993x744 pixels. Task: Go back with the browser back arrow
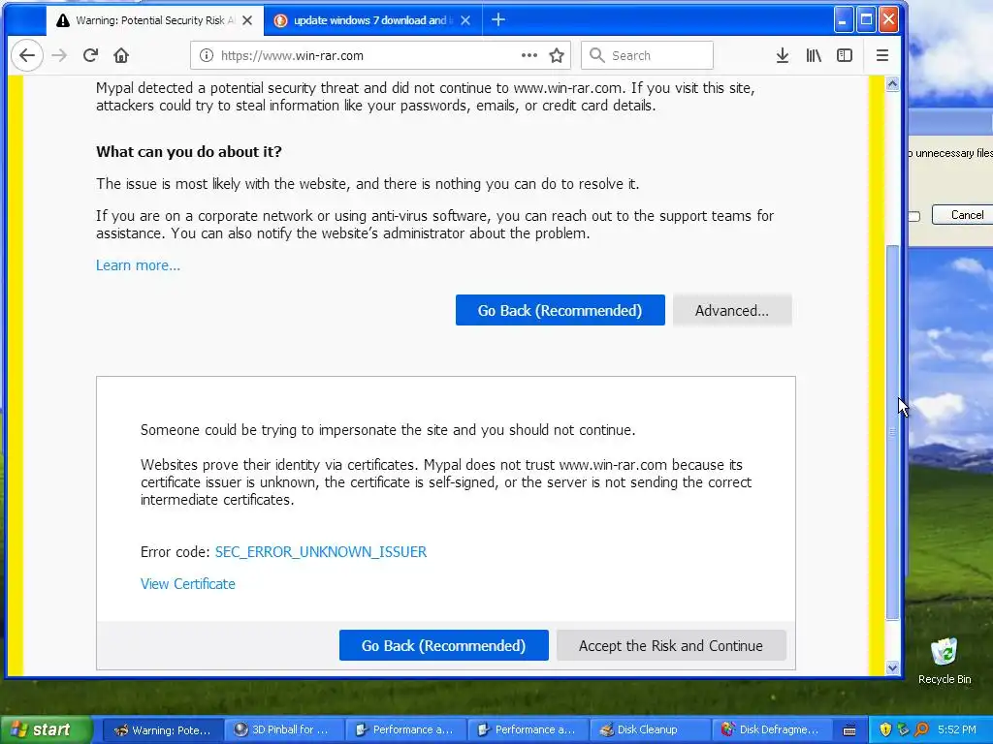coord(26,55)
